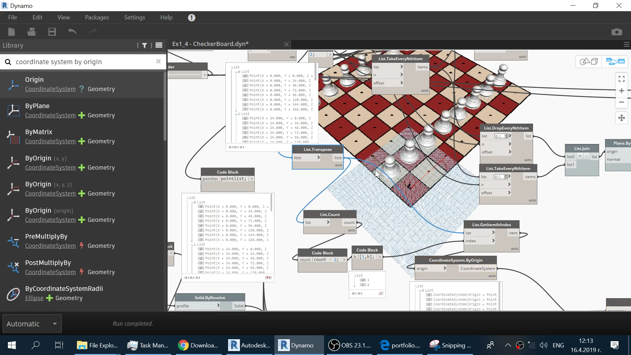Select the Ex1_4 - CheckerBoard.dyn tab
The width and height of the screenshot is (631, 355).
tap(210, 44)
